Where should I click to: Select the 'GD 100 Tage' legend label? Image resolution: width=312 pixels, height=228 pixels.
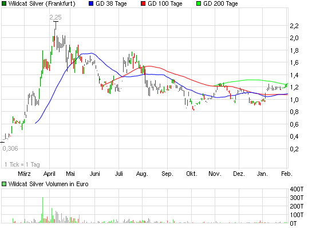click(165, 3)
